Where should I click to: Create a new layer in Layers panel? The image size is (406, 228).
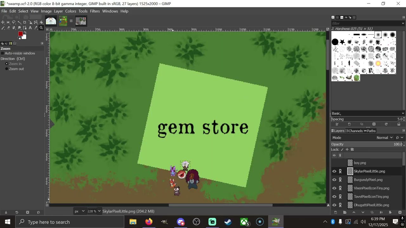pos(336,212)
